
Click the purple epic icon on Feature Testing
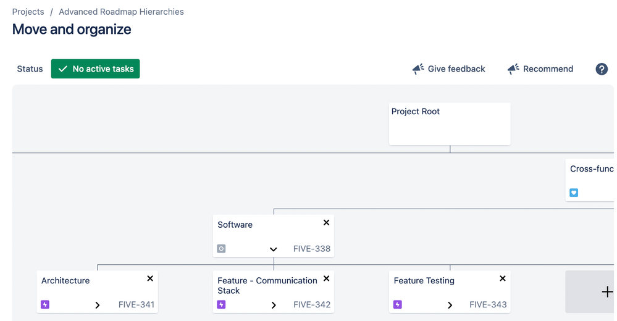pyautogui.click(x=398, y=304)
